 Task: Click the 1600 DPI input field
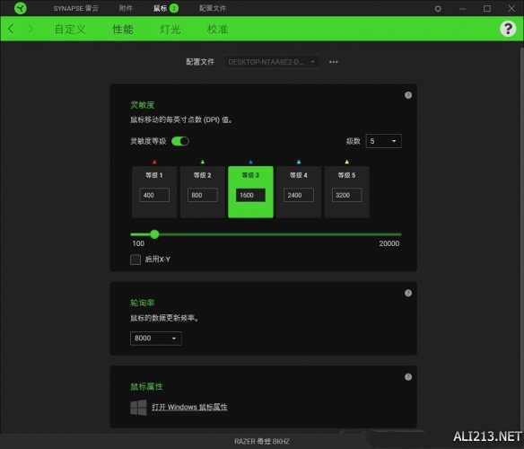[x=250, y=195]
